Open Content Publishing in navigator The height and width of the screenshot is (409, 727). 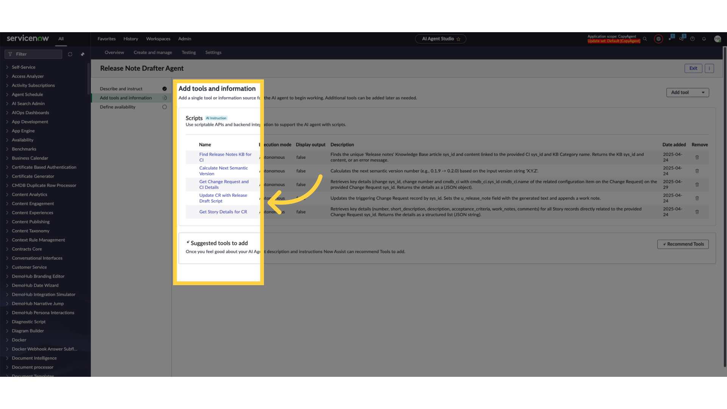pyautogui.click(x=31, y=222)
